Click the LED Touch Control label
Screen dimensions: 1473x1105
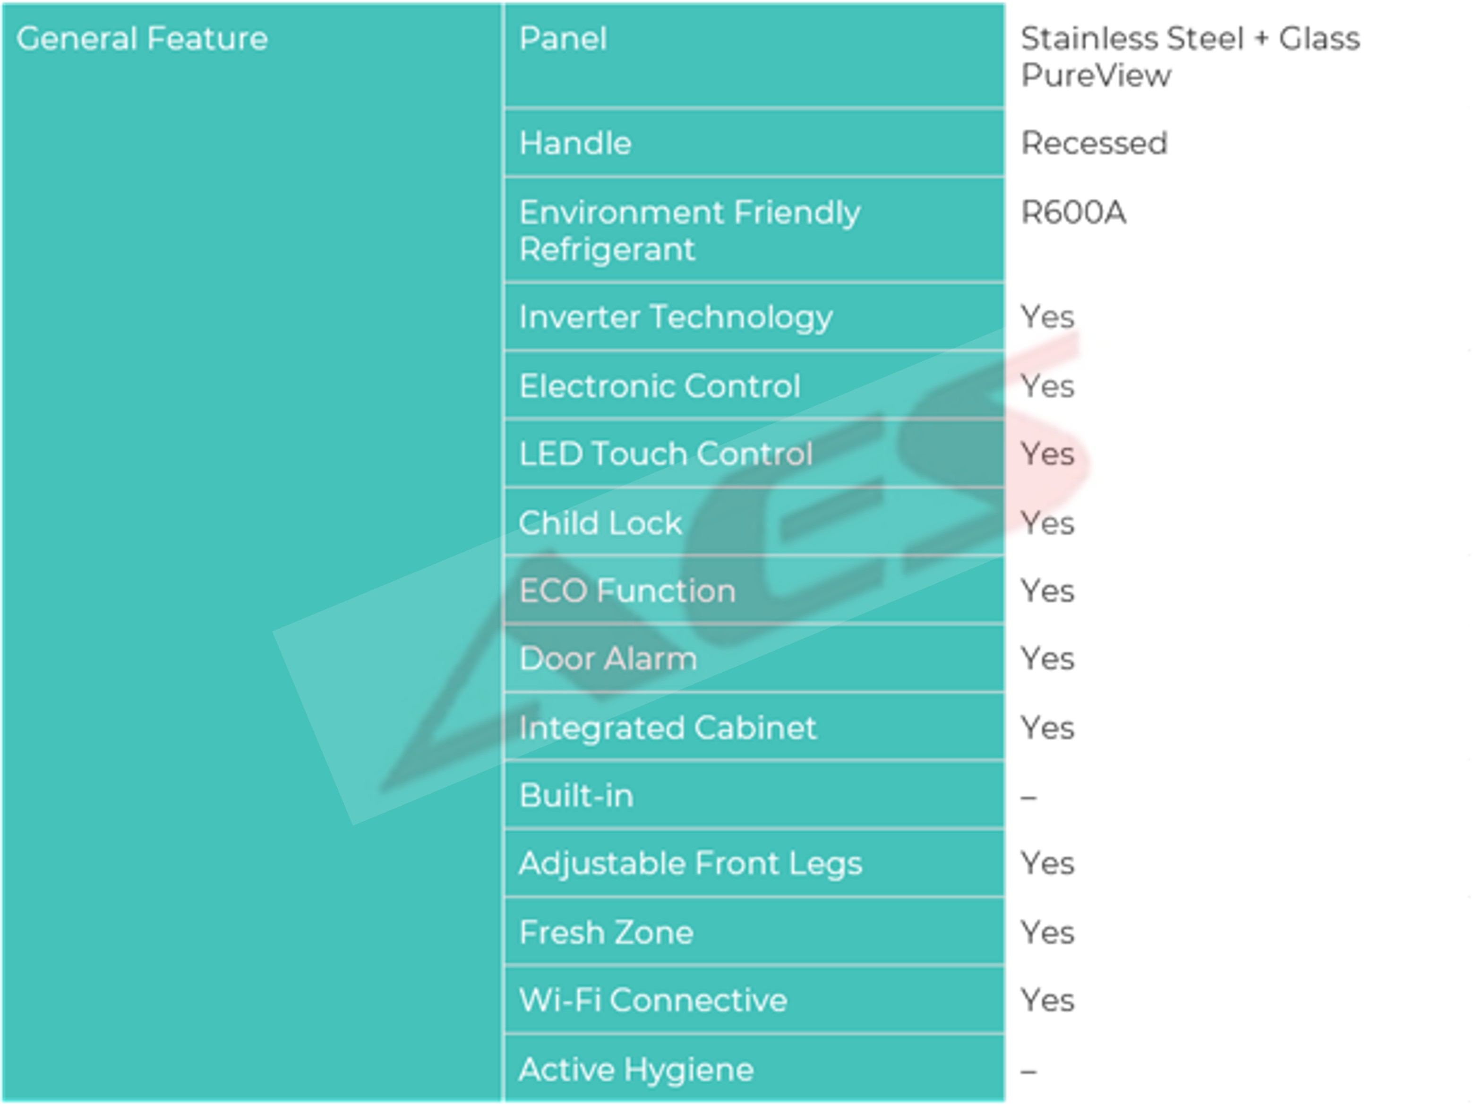pos(666,454)
